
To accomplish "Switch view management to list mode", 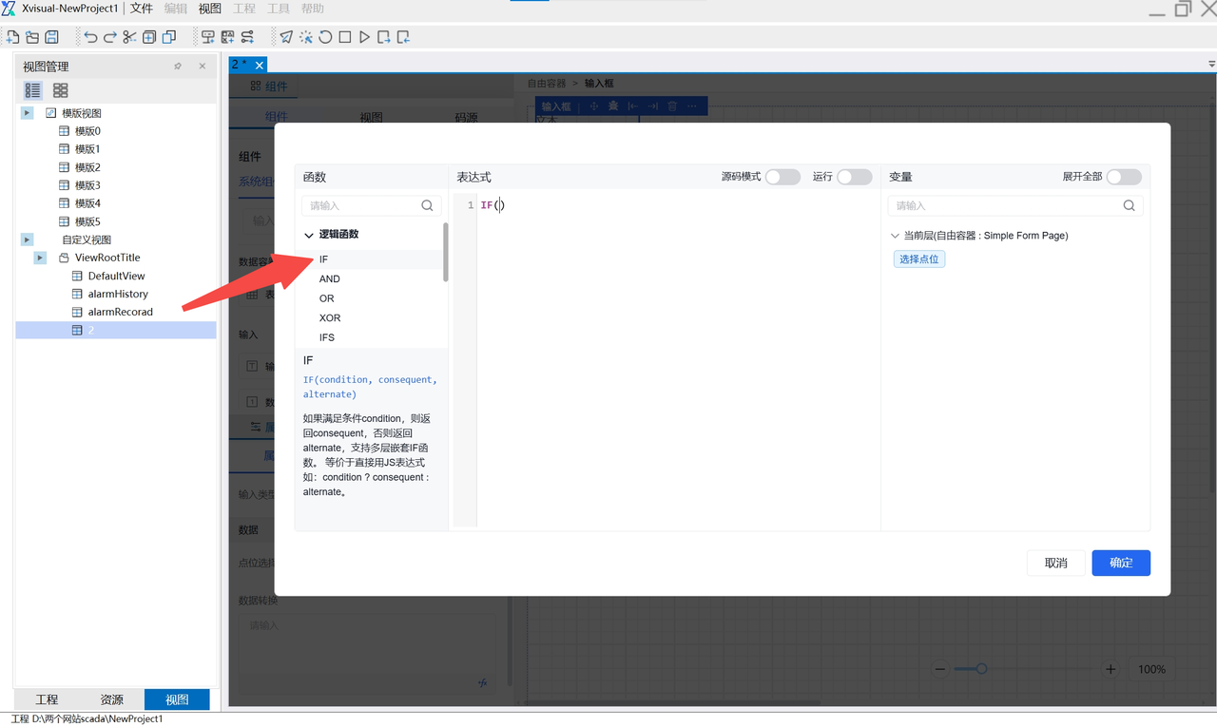I will 33,90.
